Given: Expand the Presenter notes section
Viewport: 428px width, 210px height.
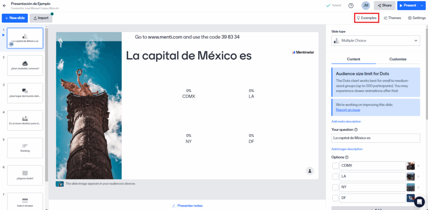Looking at the screenshot, I should click(187, 205).
